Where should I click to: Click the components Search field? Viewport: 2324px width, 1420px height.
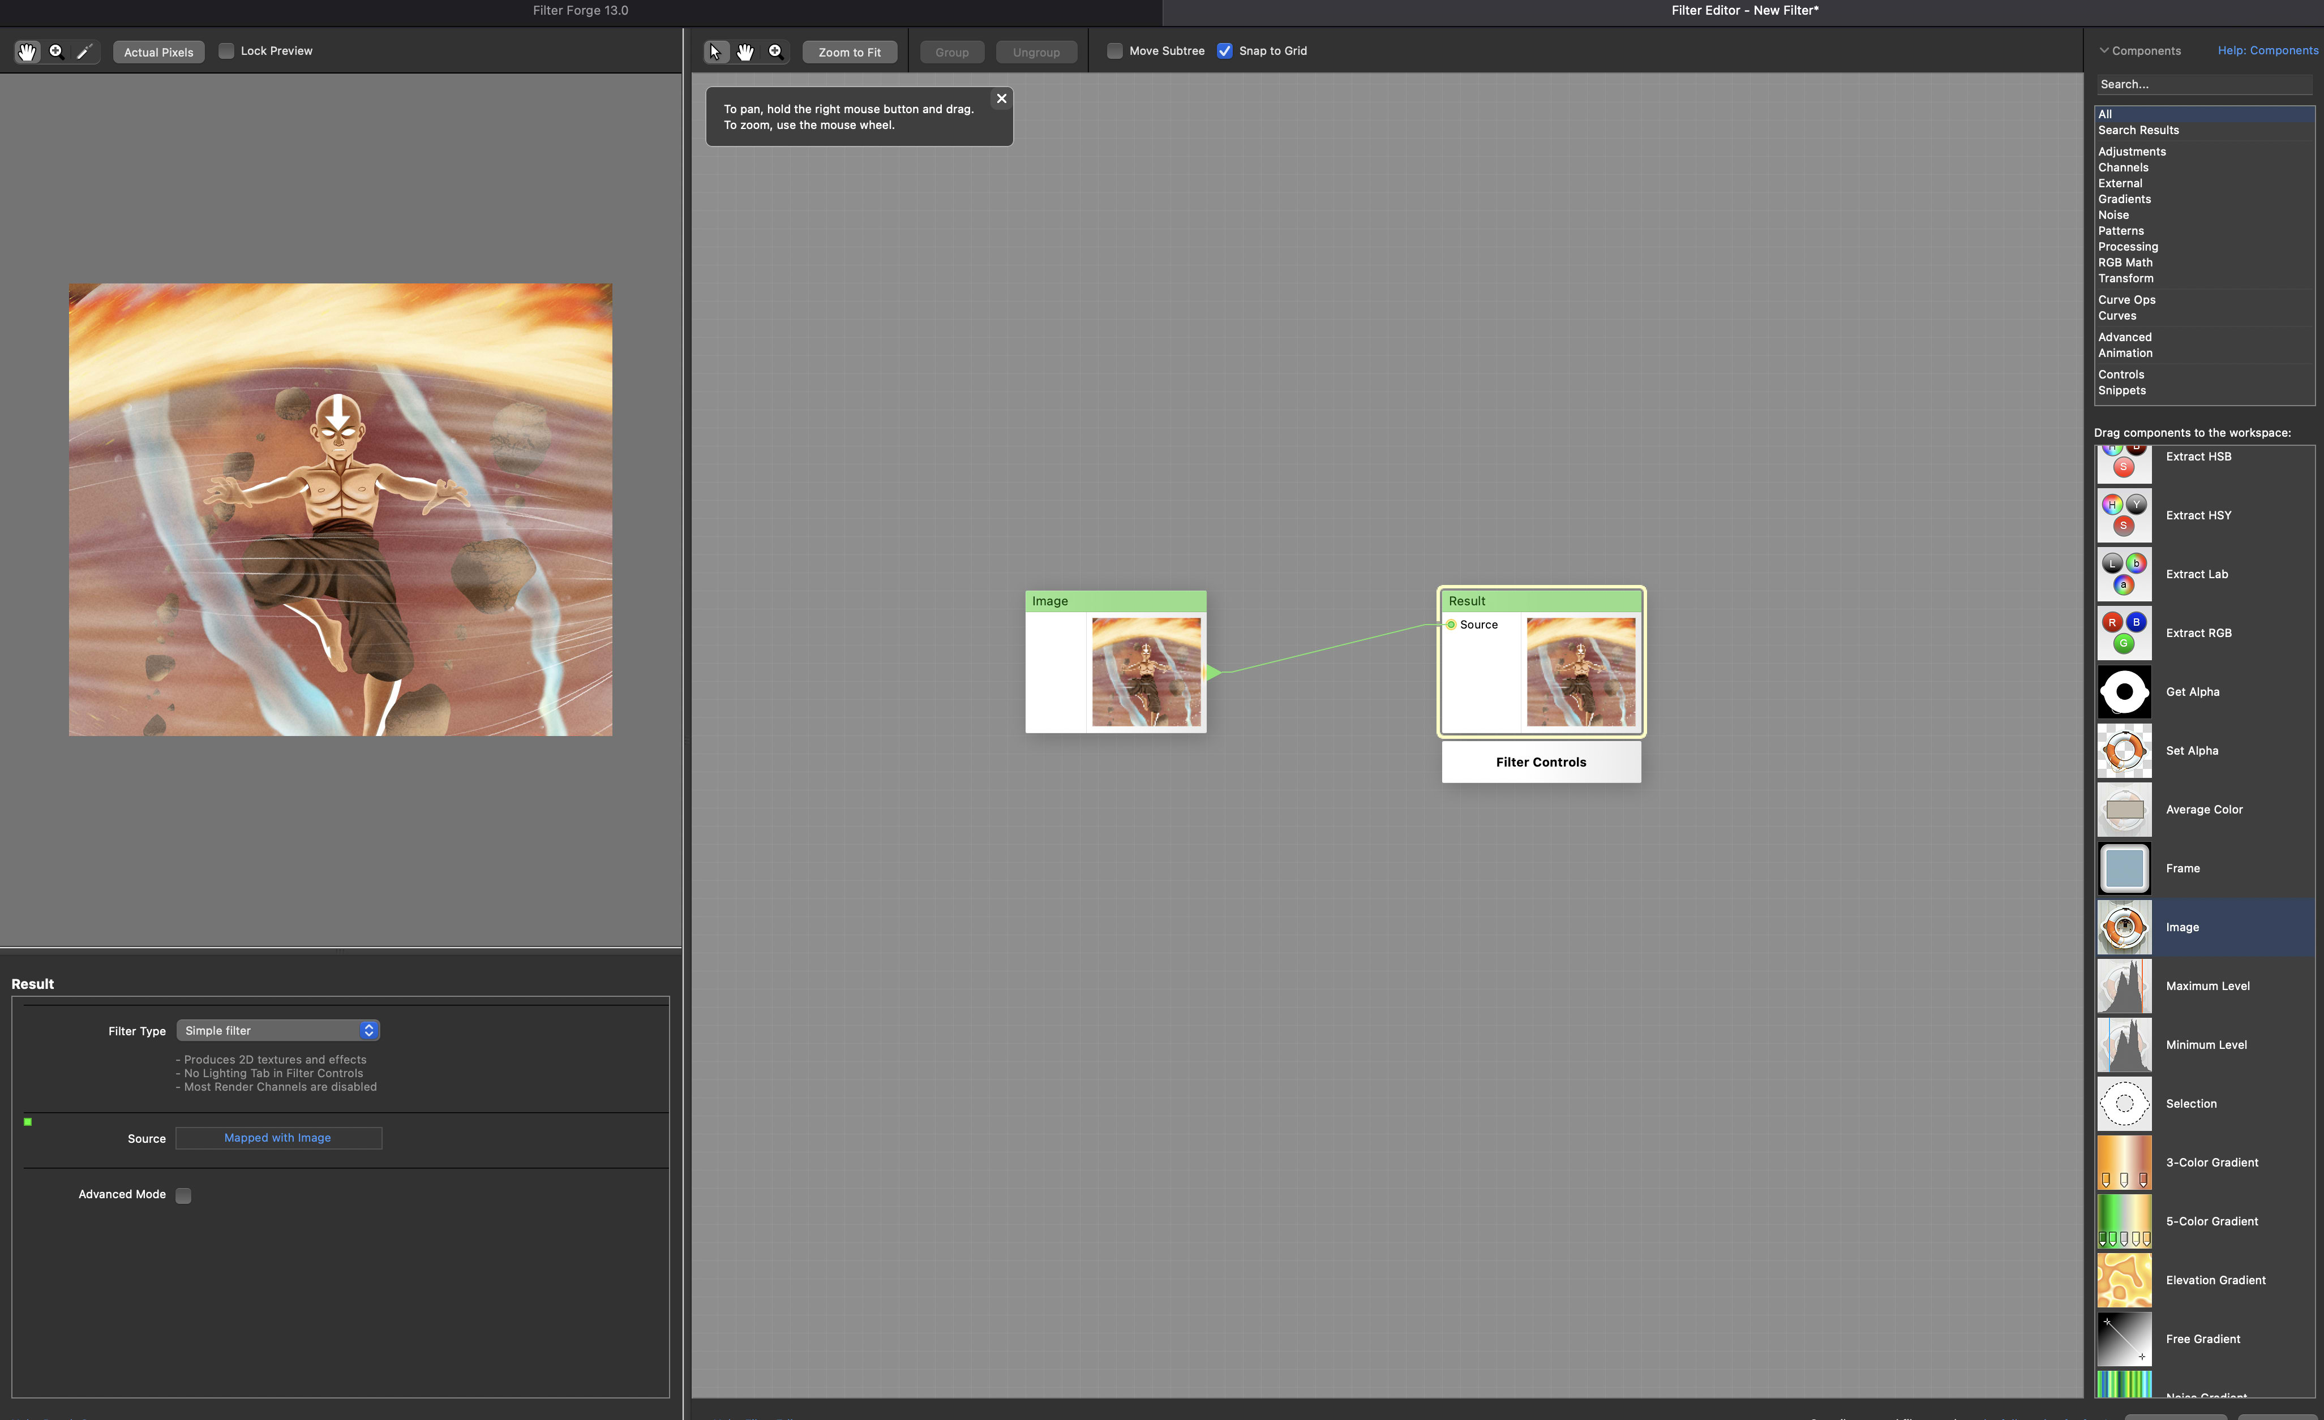click(2204, 85)
